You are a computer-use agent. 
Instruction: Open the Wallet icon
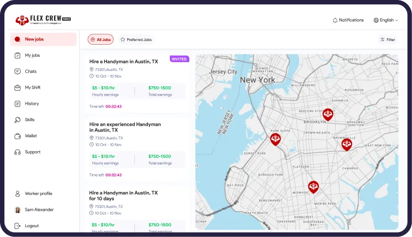pyautogui.click(x=18, y=136)
